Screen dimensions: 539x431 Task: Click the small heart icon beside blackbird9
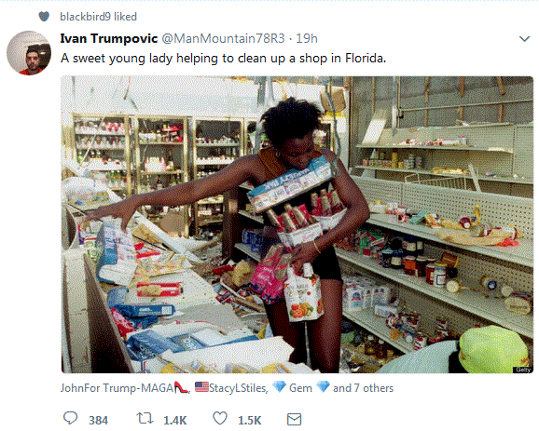point(44,16)
